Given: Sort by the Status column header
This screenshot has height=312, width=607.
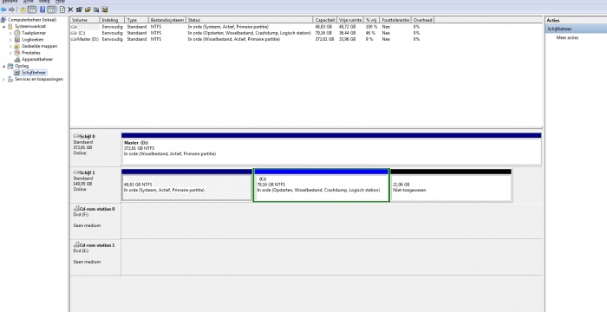Looking at the screenshot, I should click(250, 20).
